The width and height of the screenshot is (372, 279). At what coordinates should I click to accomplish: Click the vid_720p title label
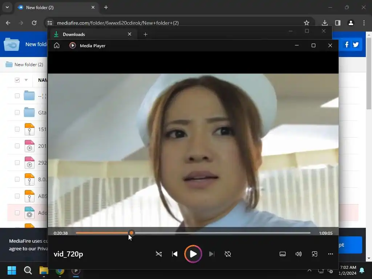point(68,254)
